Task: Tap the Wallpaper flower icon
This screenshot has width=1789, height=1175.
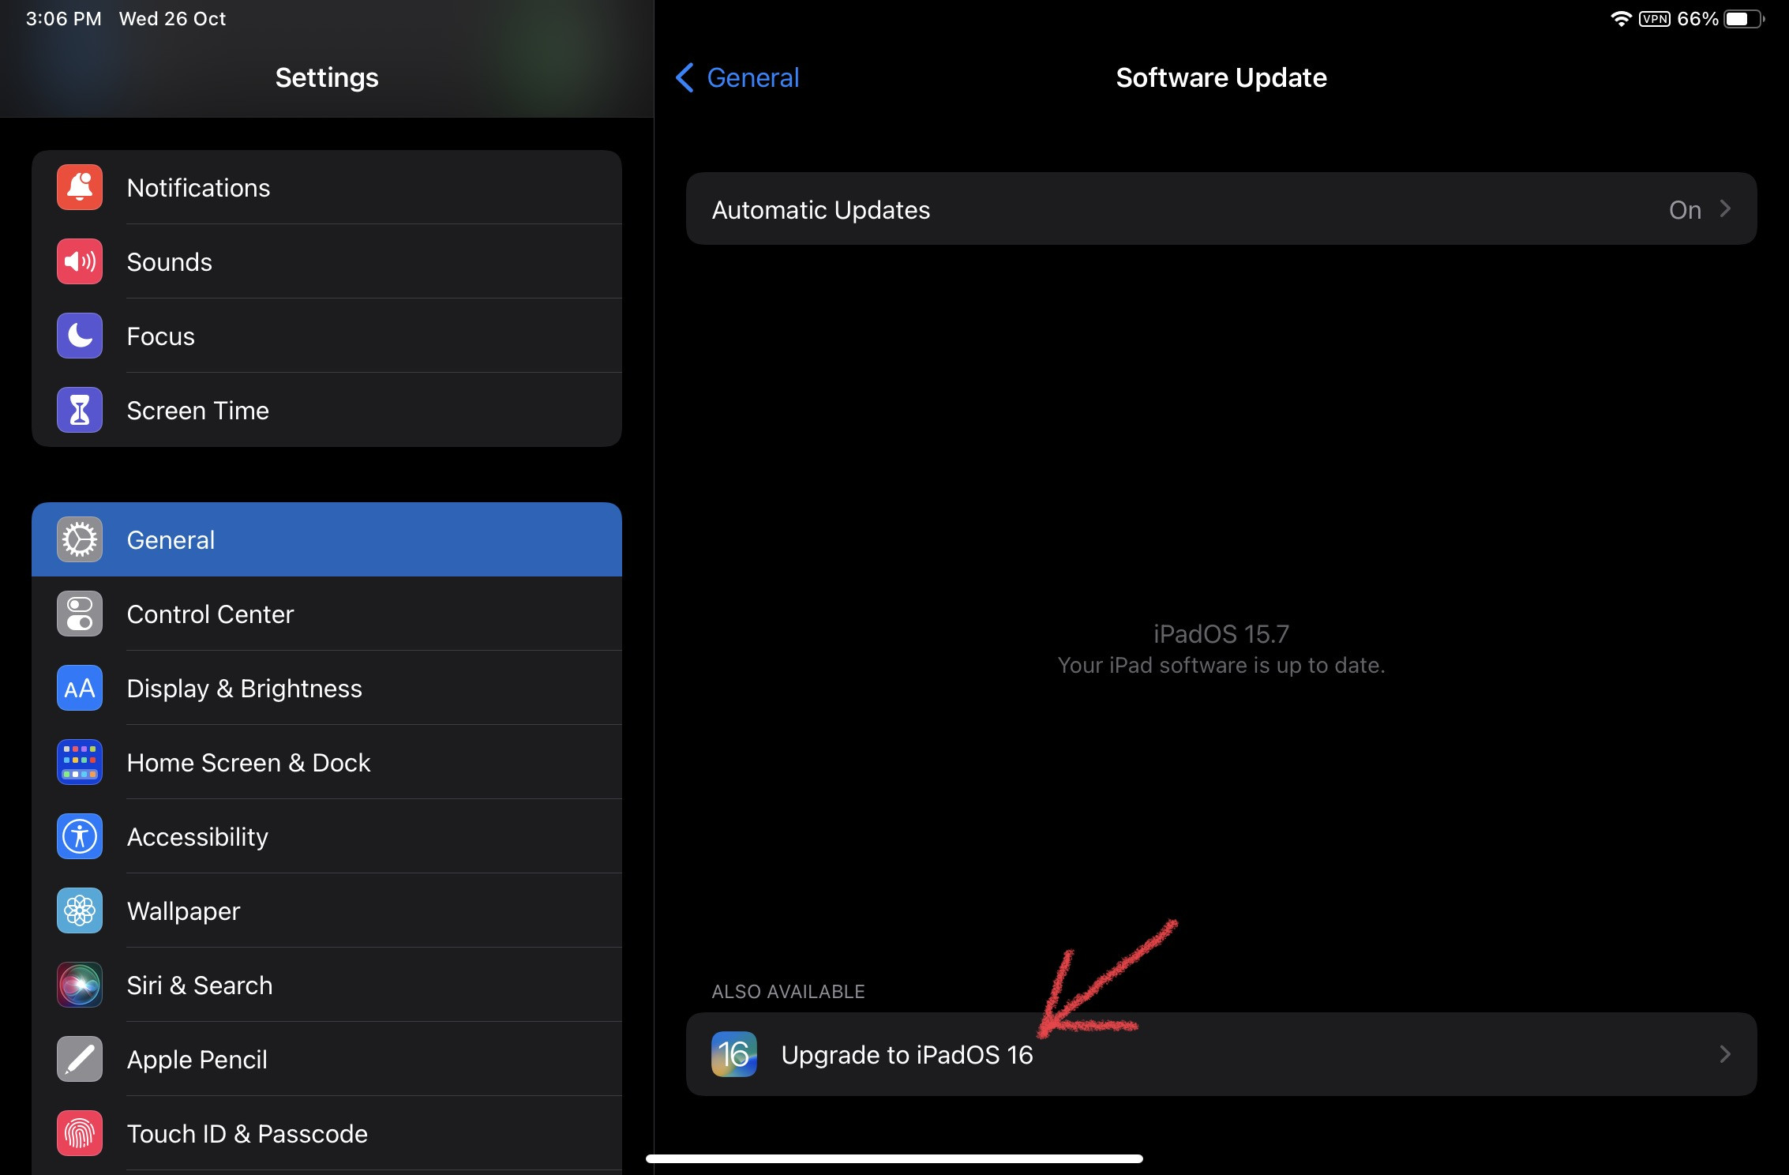Action: (80, 910)
